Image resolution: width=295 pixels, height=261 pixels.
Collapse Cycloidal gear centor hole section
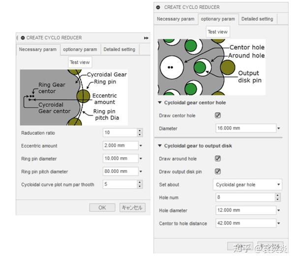(159, 103)
